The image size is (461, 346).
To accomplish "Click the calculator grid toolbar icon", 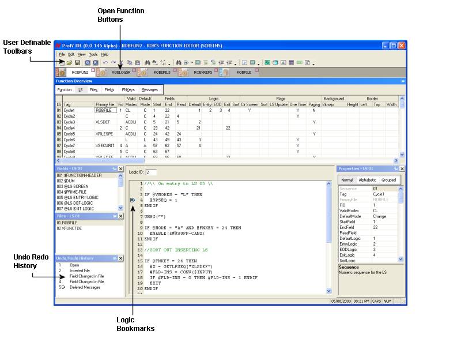I will tap(292, 63).
